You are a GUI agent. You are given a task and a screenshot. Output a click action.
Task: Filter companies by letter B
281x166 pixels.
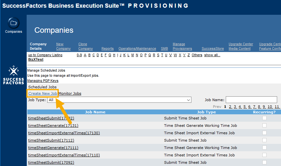pos(89,55)
